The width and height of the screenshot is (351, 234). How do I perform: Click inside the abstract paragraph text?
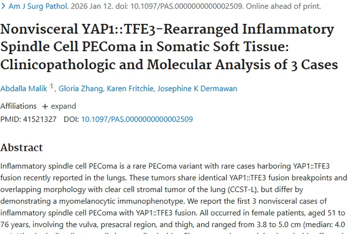[173, 190]
